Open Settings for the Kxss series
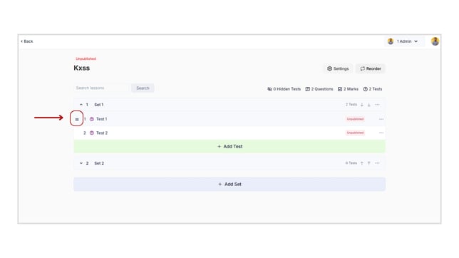The height and width of the screenshot is (258, 459). pos(338,68)
